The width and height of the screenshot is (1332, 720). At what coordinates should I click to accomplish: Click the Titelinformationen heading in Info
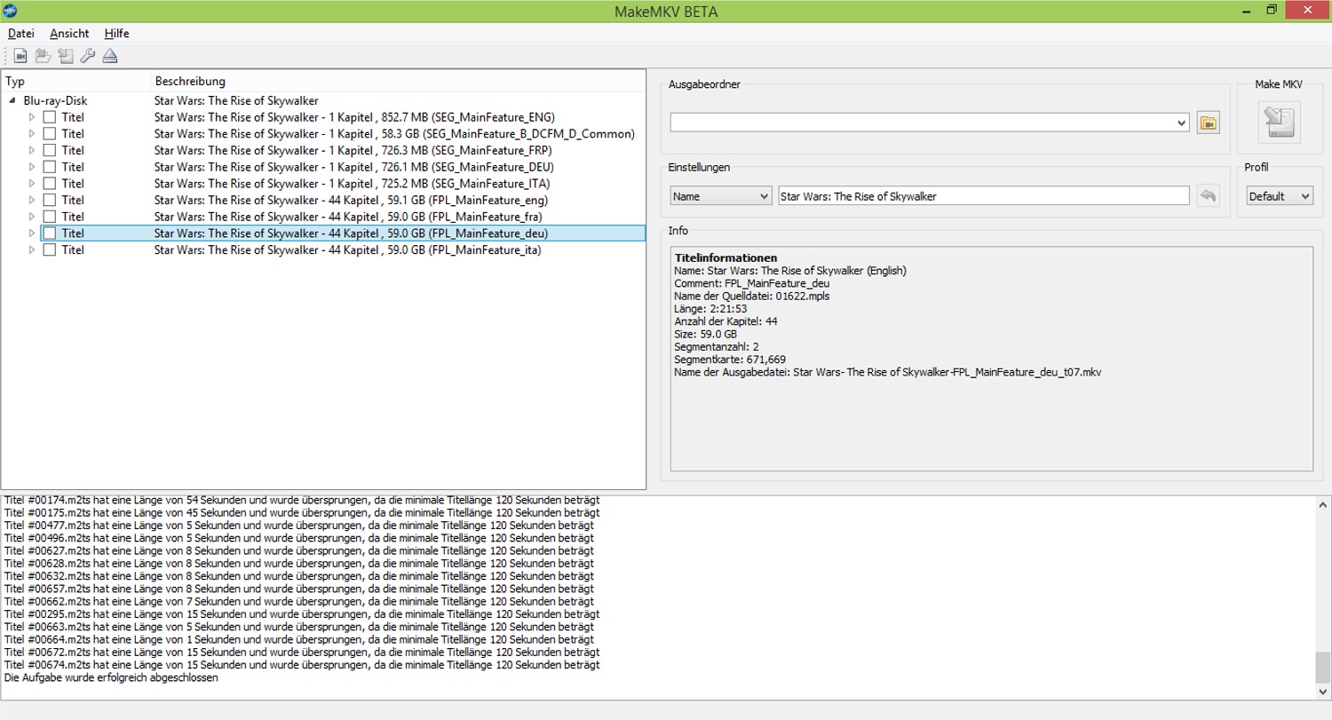pos(726,258)
